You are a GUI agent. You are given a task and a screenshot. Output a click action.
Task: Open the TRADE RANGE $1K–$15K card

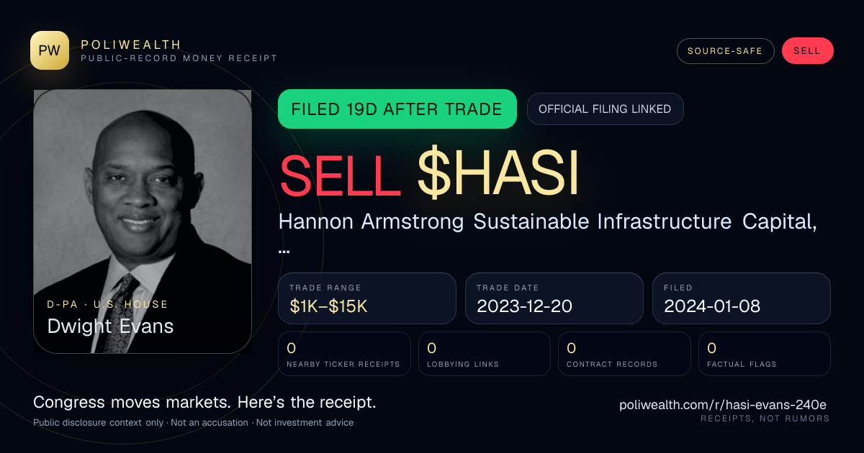tap(367, 298)
